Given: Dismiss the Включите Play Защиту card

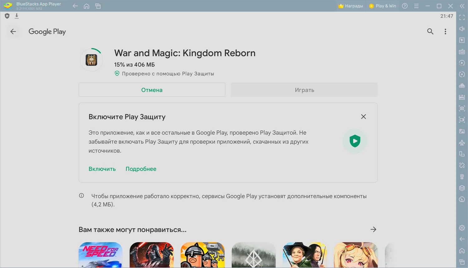Looking at the screenshot, I should click(363, 117).
